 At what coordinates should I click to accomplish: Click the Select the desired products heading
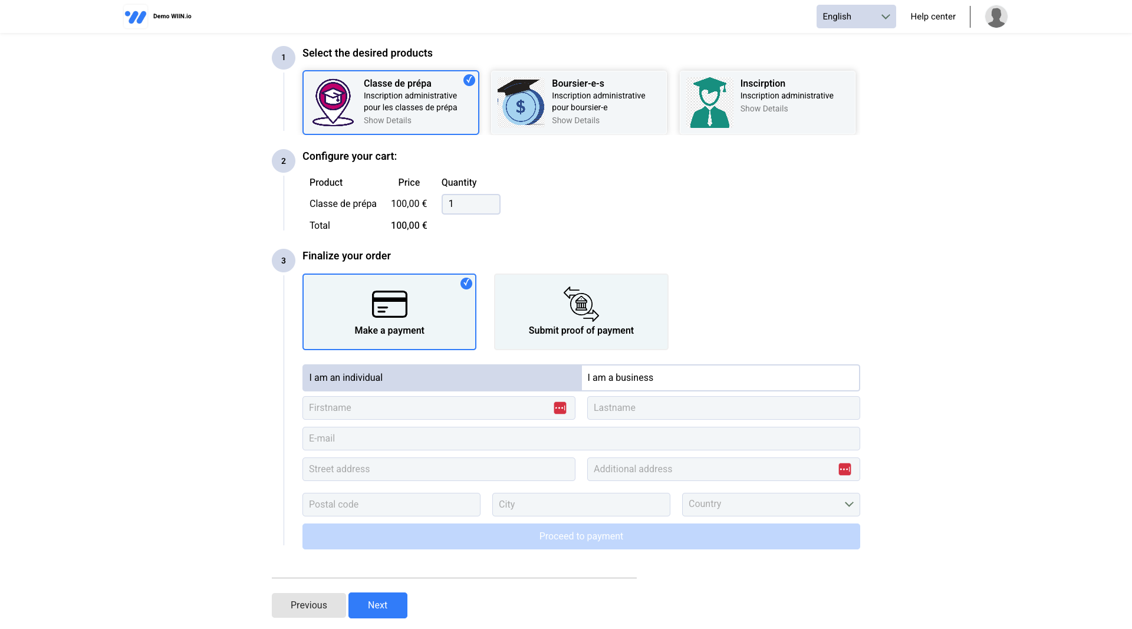[x=367, y=53]
